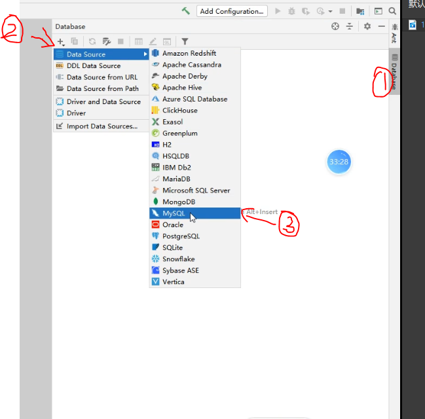Click the edit source pencil icon
Viewport: 425px width, 419px height.
click(153, 41)
